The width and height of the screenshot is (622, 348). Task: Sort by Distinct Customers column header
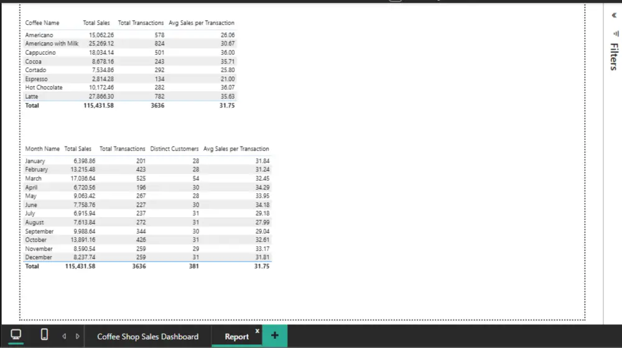point(174,149)
